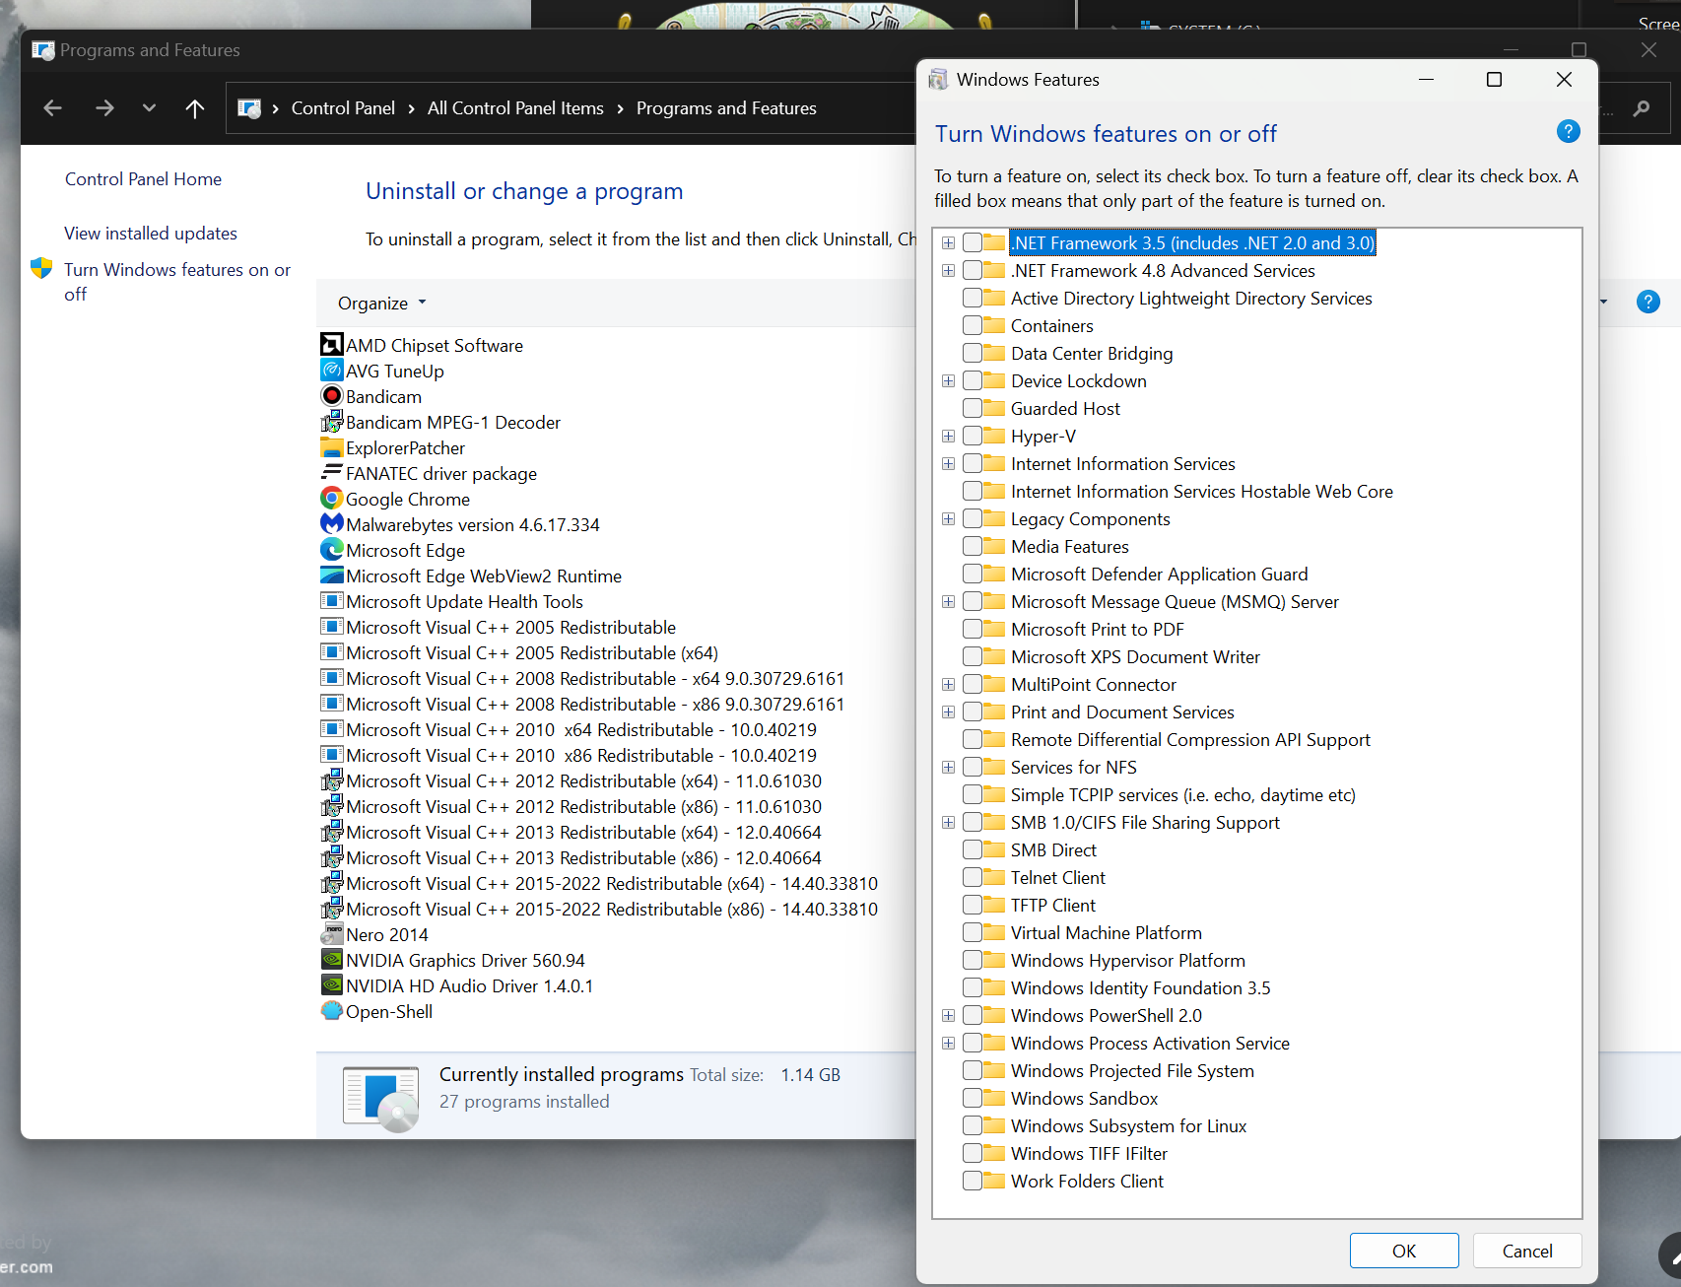This screenshot has height=1287, width=1681.
Task: Expand the Print and Document Services node
Action: coord(948,711)
